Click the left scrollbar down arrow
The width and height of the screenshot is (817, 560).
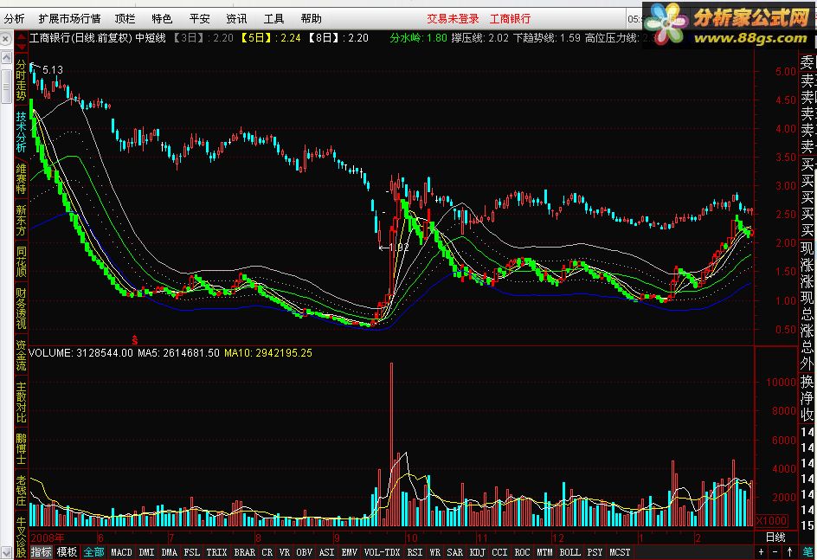[x=6, y=551]
